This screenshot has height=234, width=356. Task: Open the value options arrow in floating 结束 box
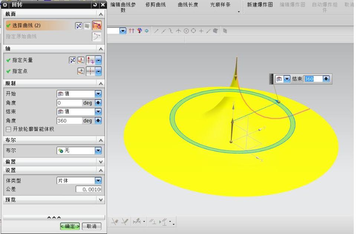(x=326, y=79)
